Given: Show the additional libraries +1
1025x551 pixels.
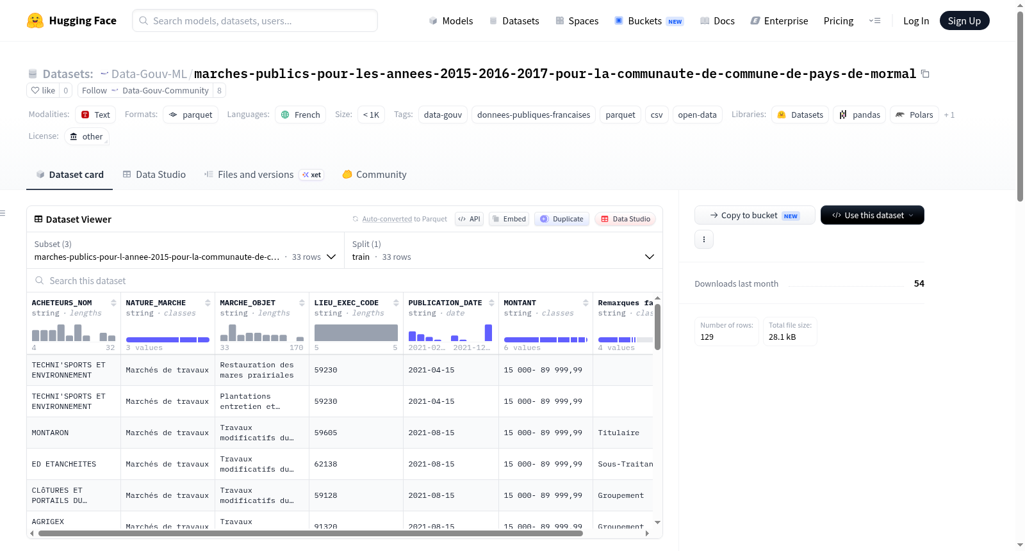Looking at the screenshot, I should click(x=949, y=115).
